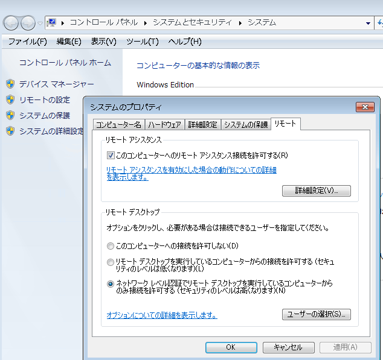The height and width of the screenshot is (360, 383).
Task: Open the address bar history dropdown arrow
Action: (x=369, y=23)
